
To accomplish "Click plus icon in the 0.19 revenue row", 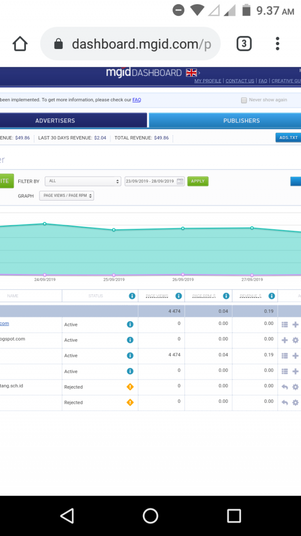I will pos(295,356).
